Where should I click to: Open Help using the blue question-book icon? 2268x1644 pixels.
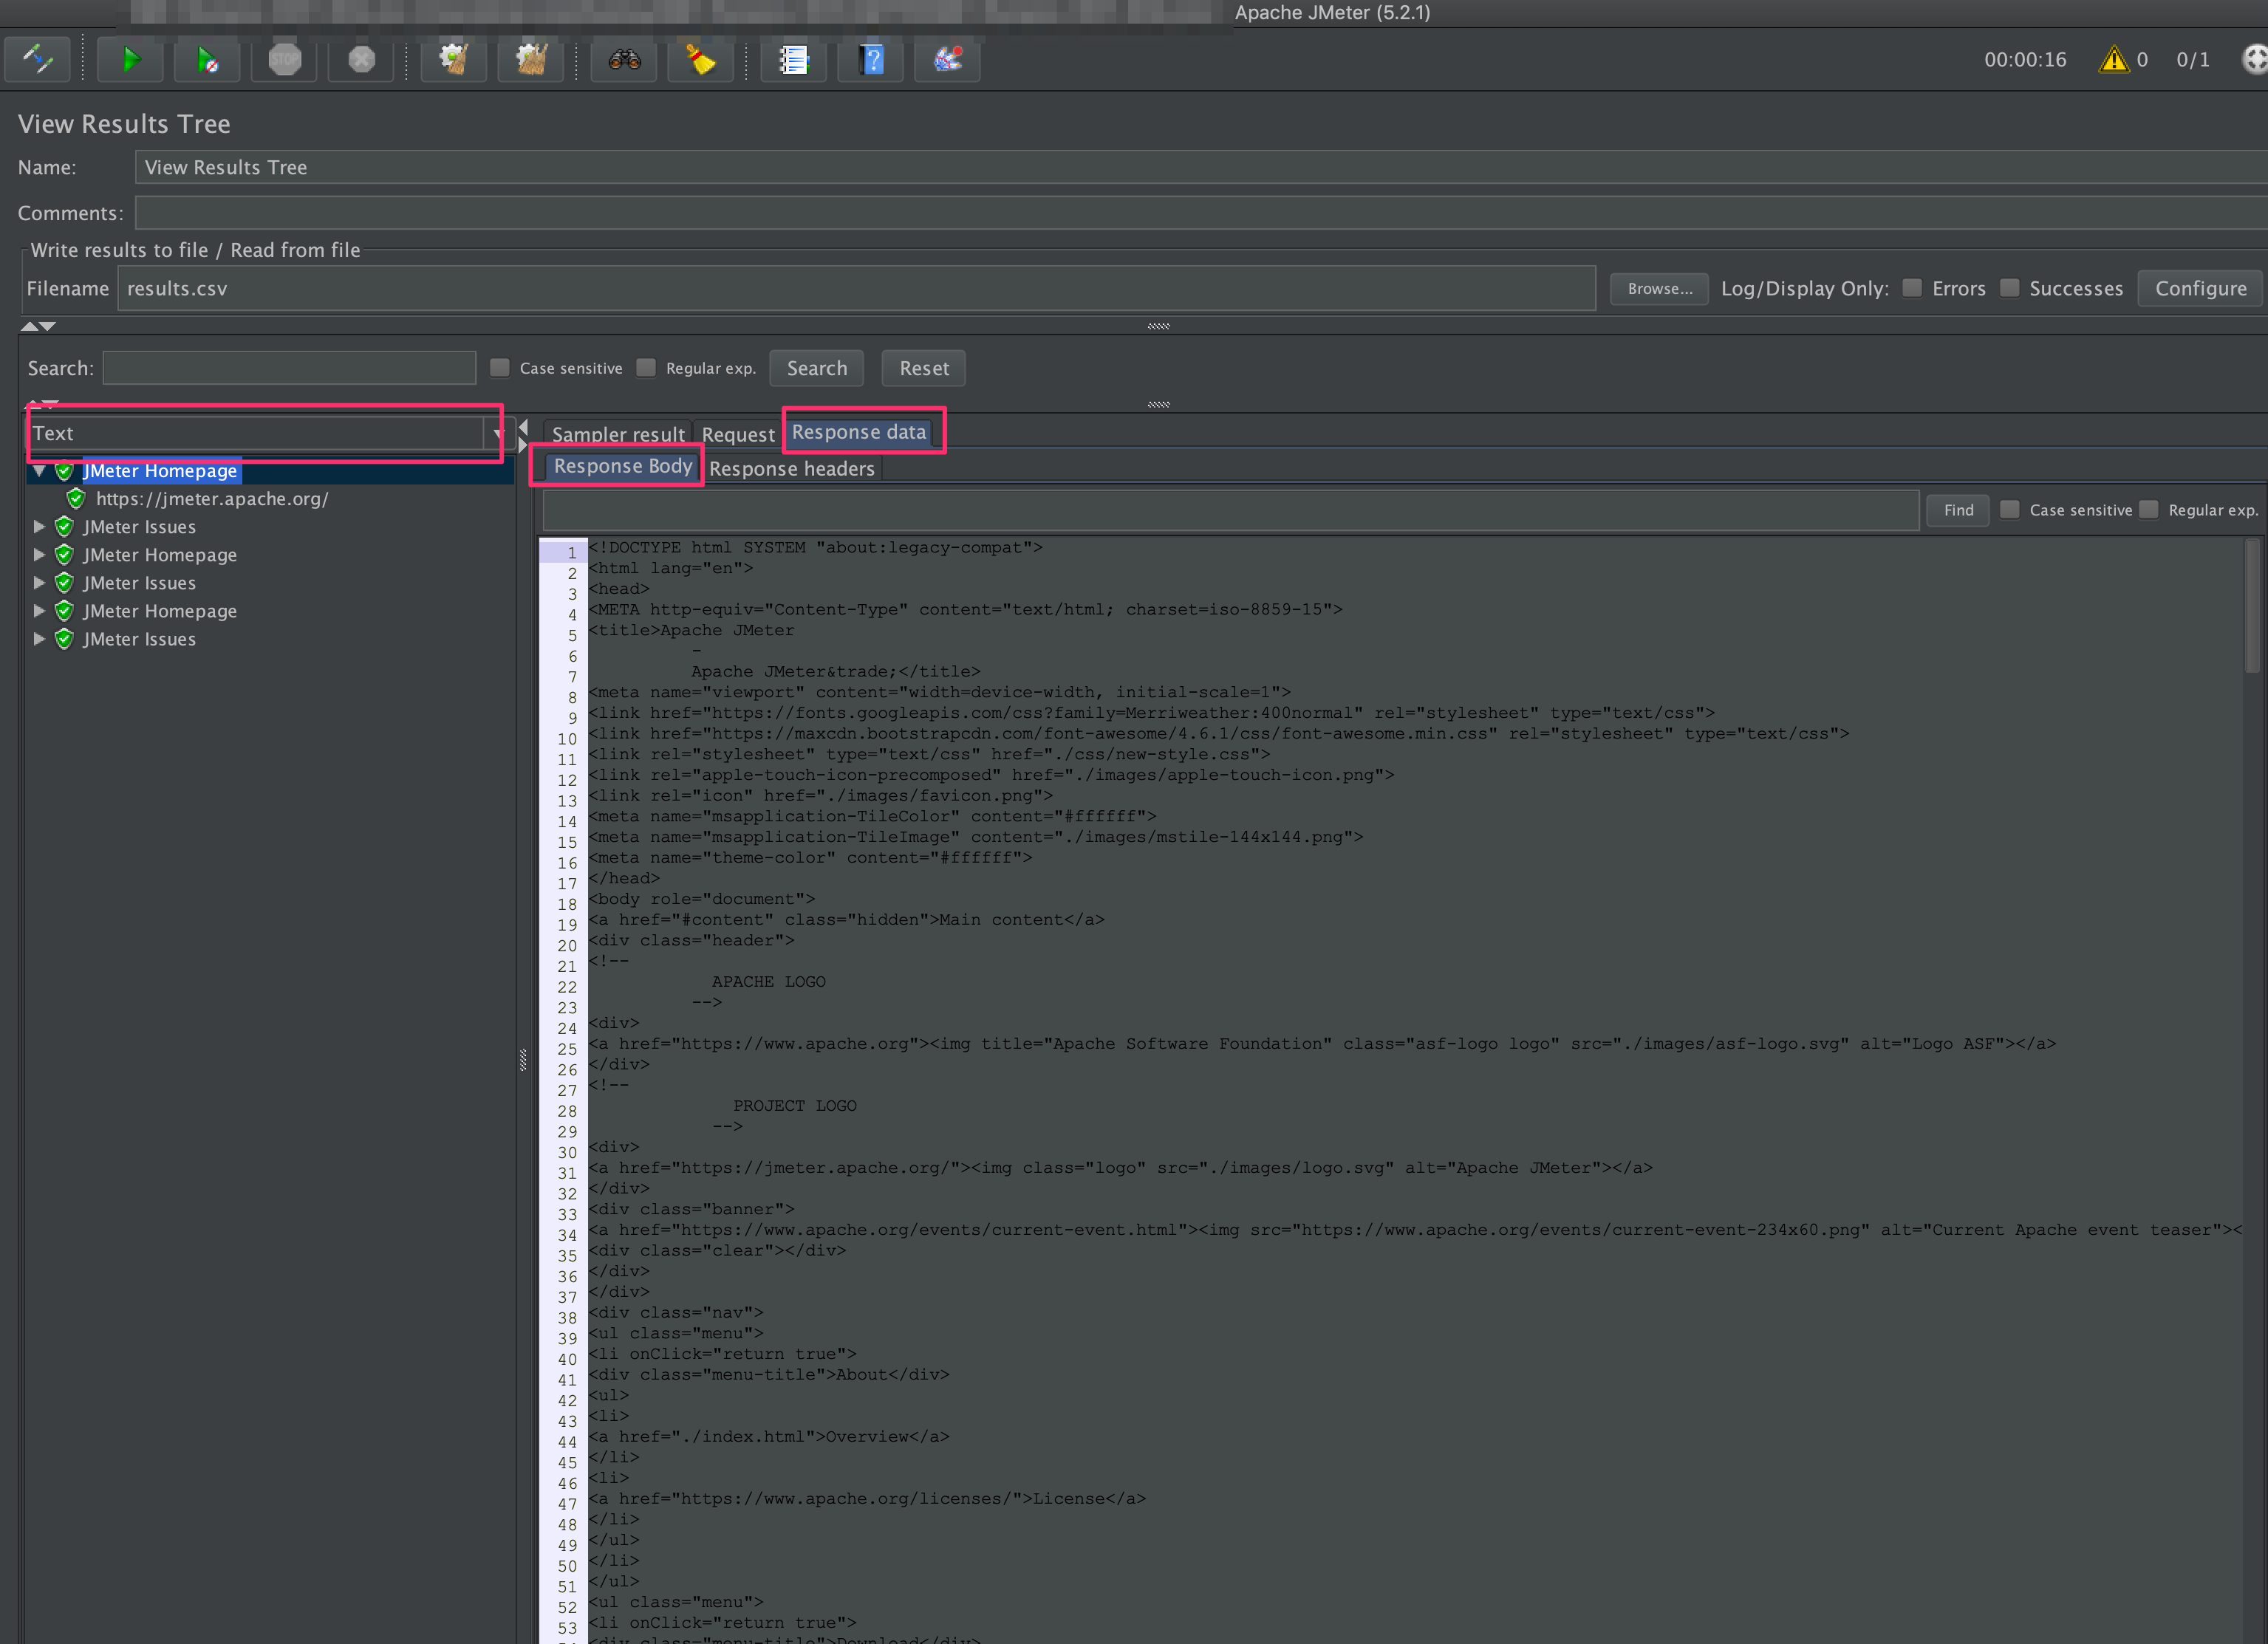coord(870,60)
